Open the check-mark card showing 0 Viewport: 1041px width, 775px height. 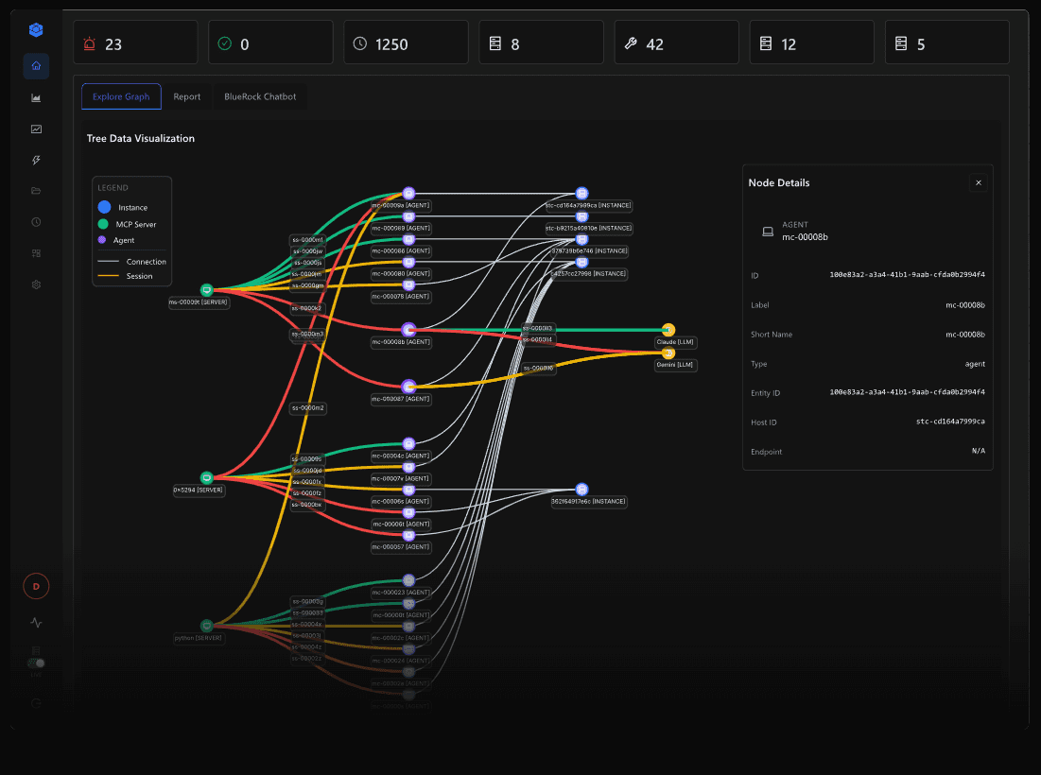click(x=270, y=43)
